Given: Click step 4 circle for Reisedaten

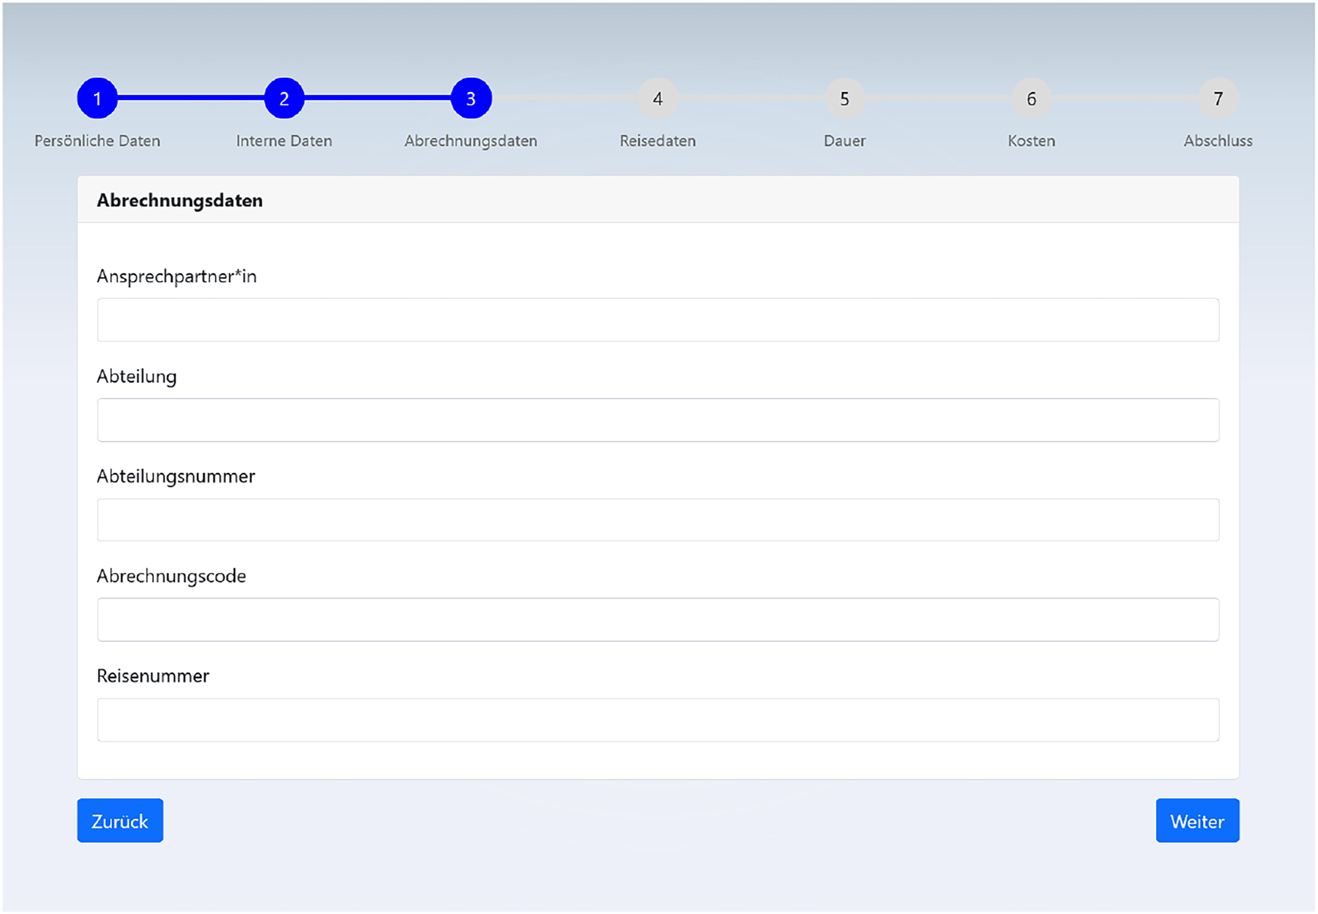Looking at the screenshot, I should (x=658, y=97).
